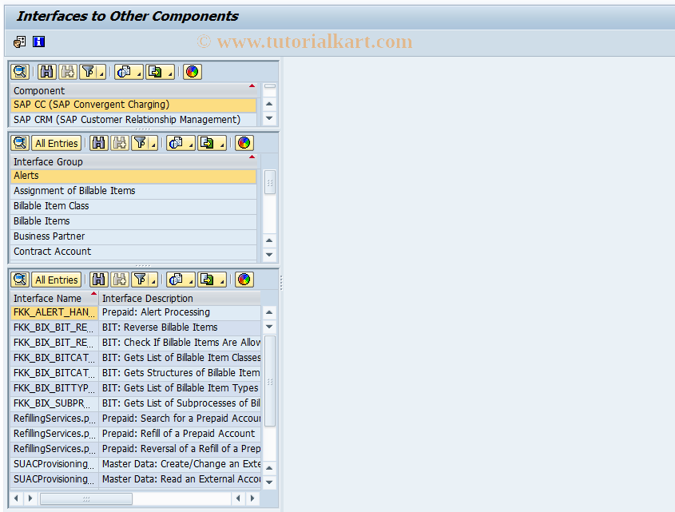Select 'Prepaid: Alert Processing' description cell

tap(180, 312)
